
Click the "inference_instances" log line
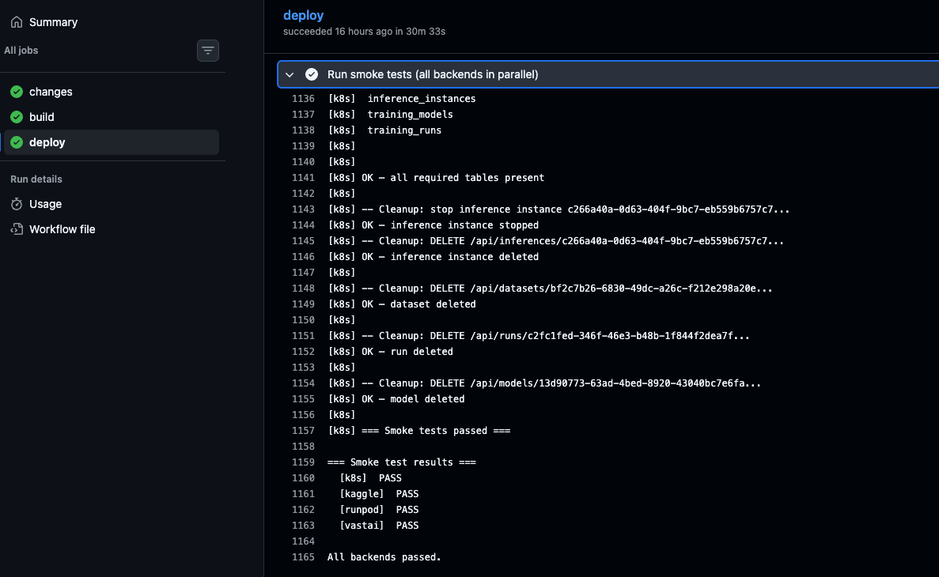[x=402, y=99]
